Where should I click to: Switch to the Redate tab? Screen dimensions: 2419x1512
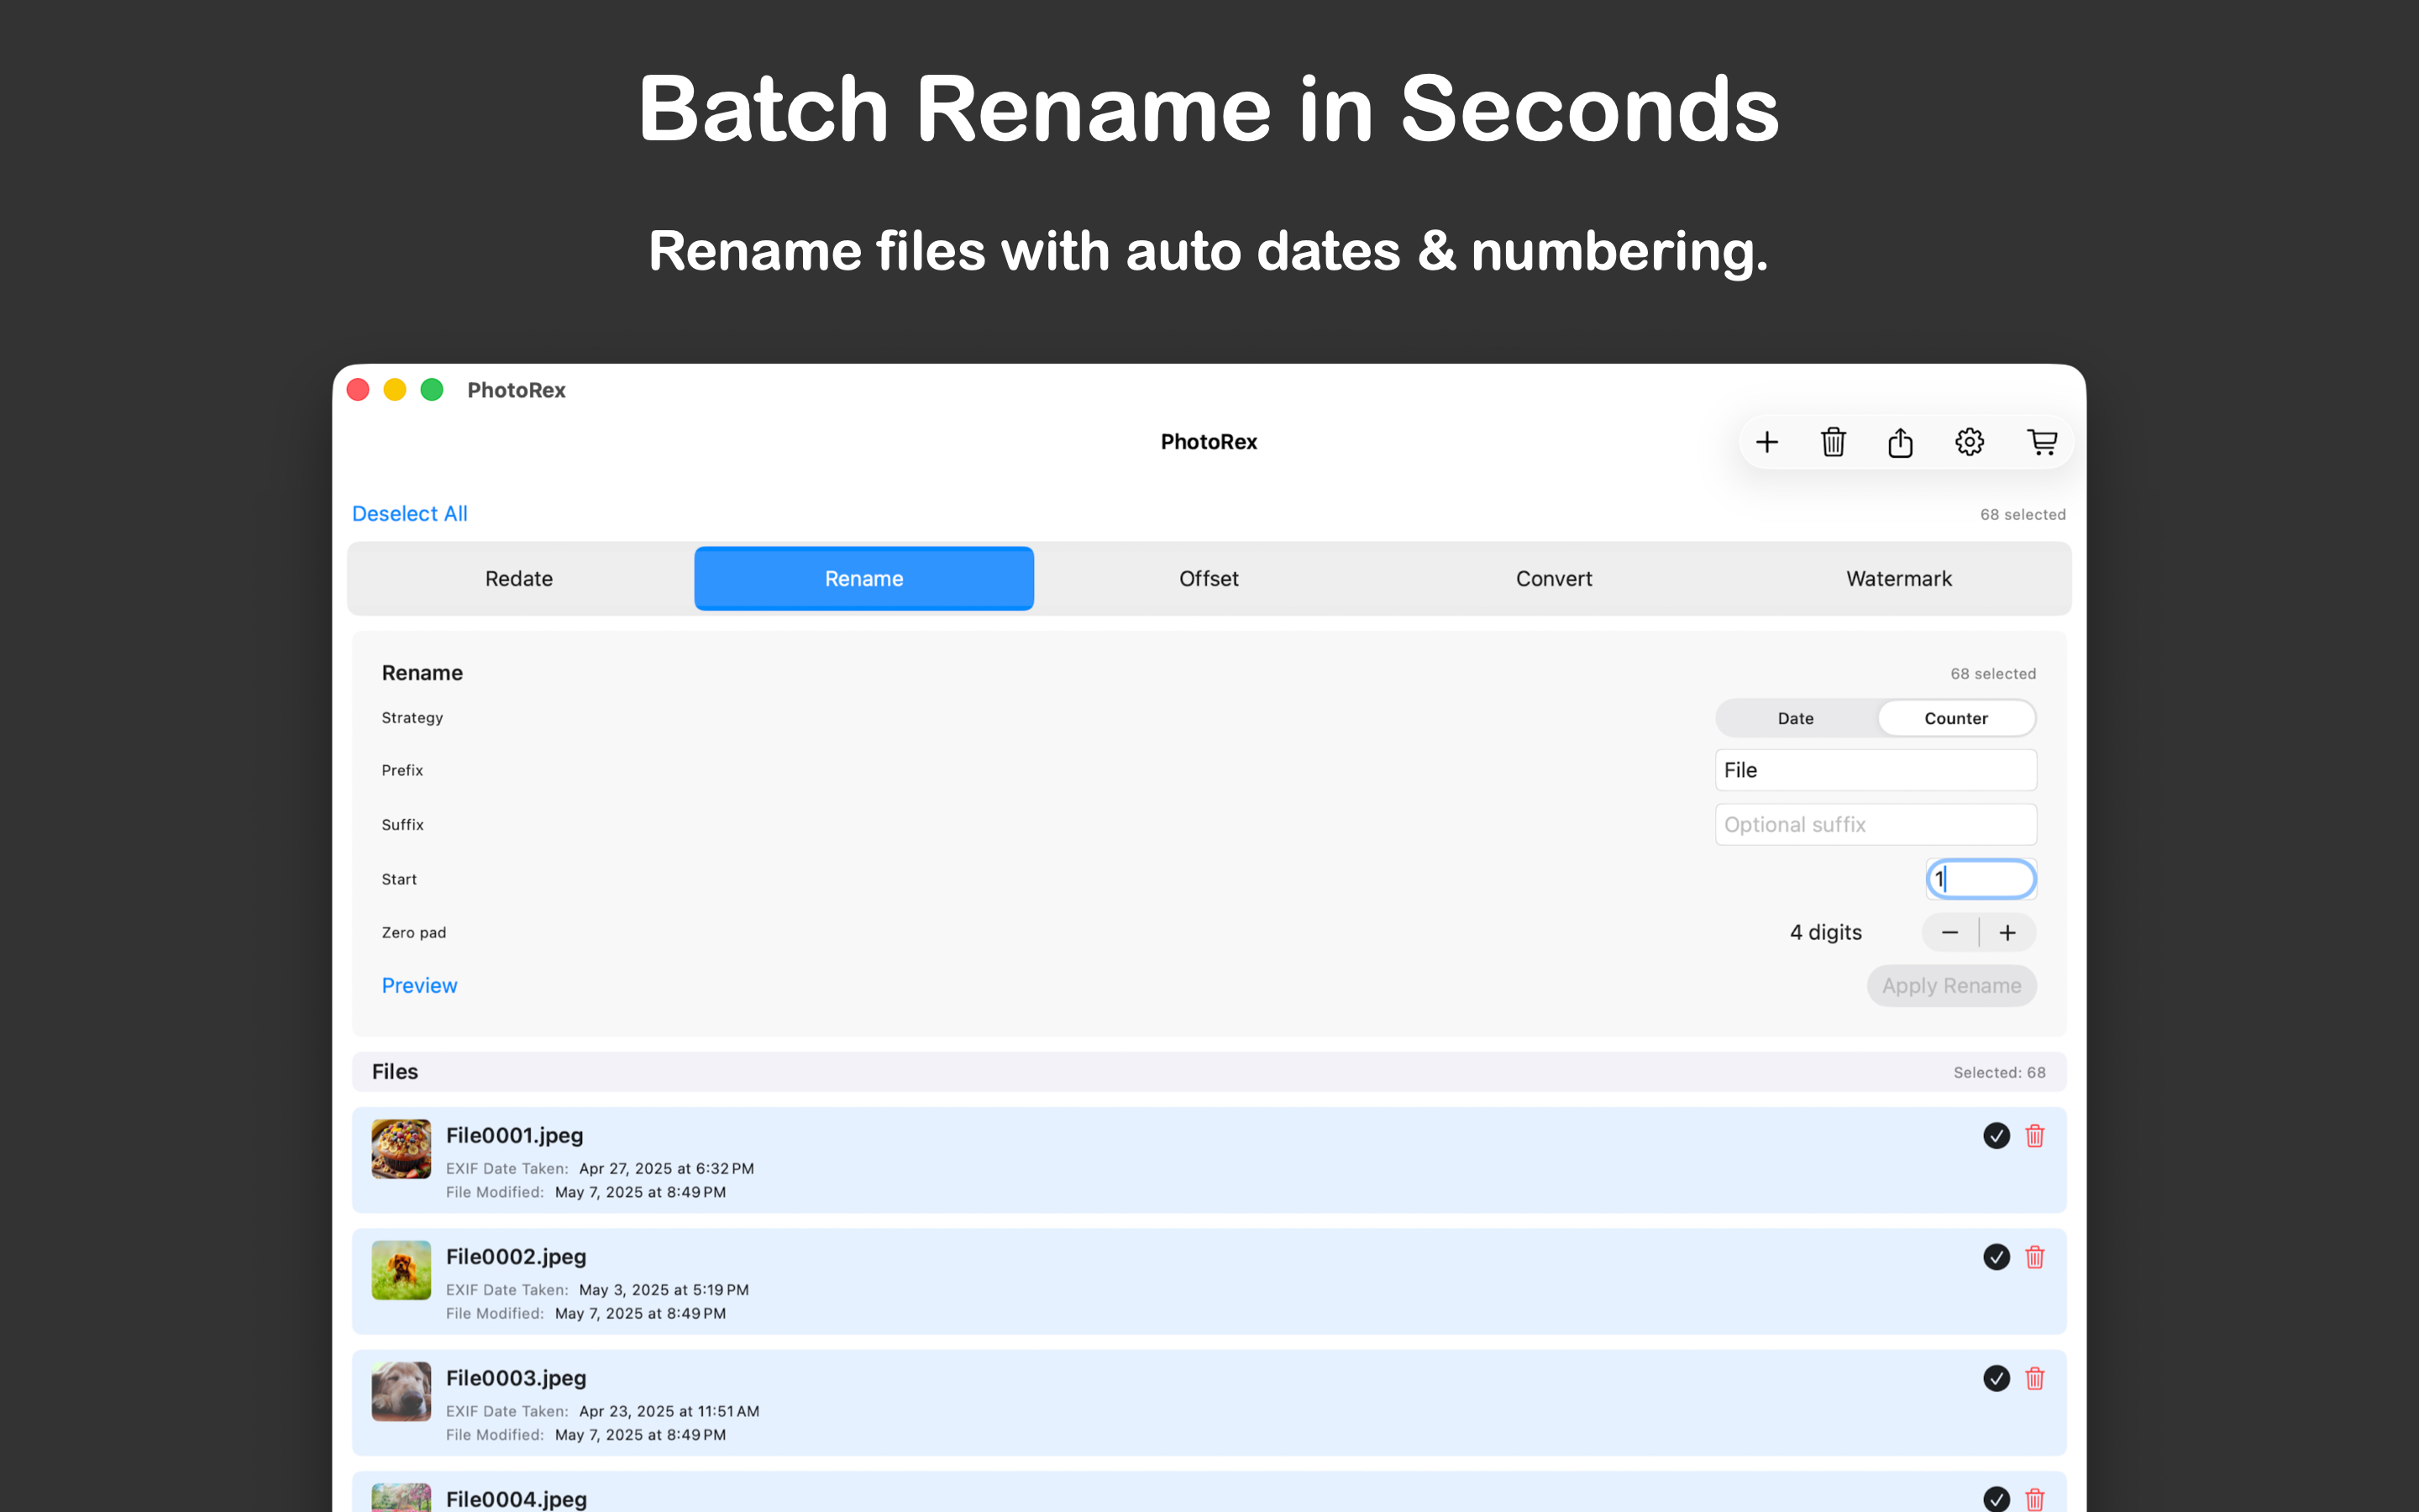pos(519,579)
